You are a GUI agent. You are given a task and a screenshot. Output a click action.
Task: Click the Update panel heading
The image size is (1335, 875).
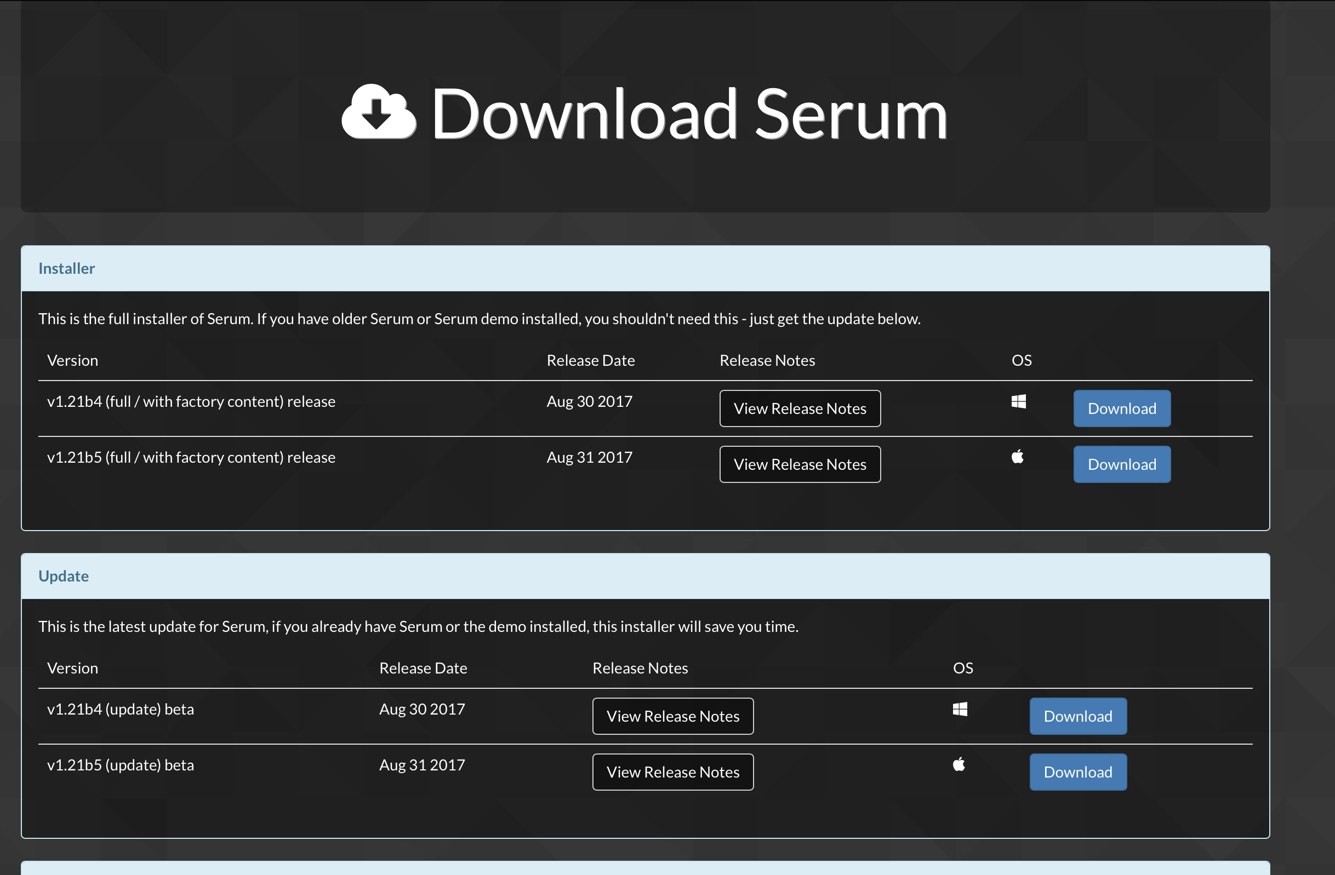click(x=64, y=576)
